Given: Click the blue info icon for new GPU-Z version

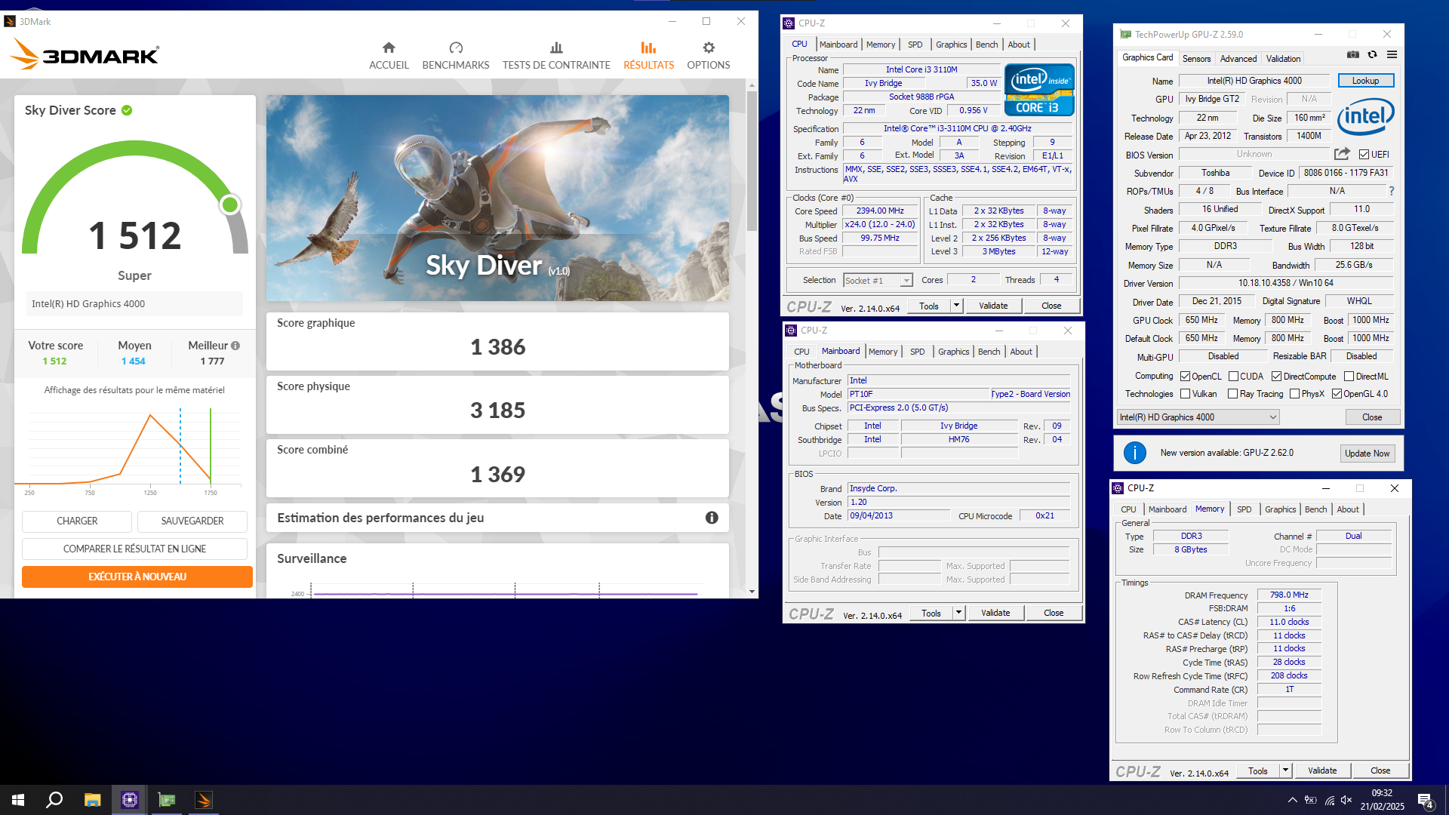Looking at the screenshot, I should (x=1135, y=453).
